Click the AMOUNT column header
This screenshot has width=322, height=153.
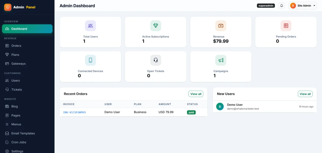click(165, 104)
